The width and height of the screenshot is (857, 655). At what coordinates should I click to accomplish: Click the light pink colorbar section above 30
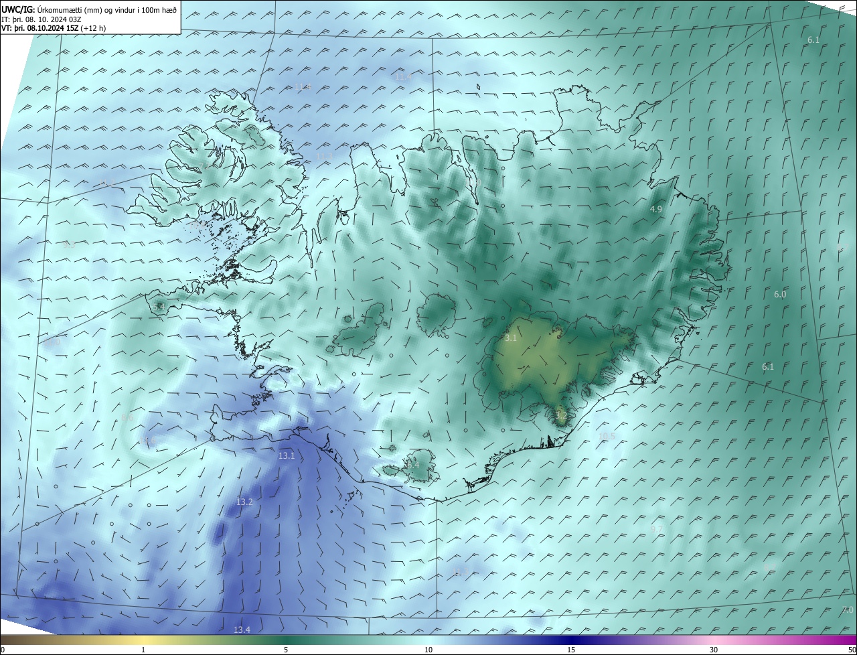point(714,640)
